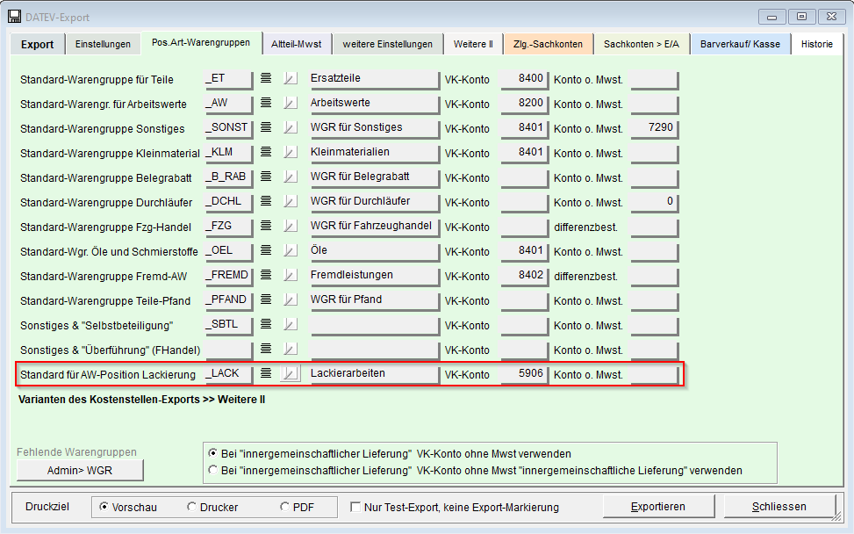Open list icon in _LACK Lackierung row
The width and height of the screenshot is (854, 534).
click(266, 373)
